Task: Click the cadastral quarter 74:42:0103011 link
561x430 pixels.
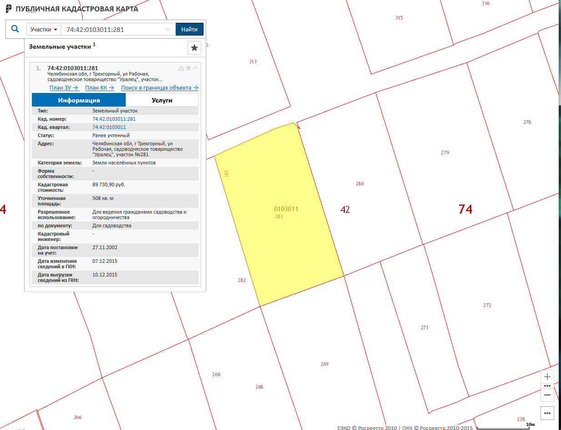Action: [109, 127]
